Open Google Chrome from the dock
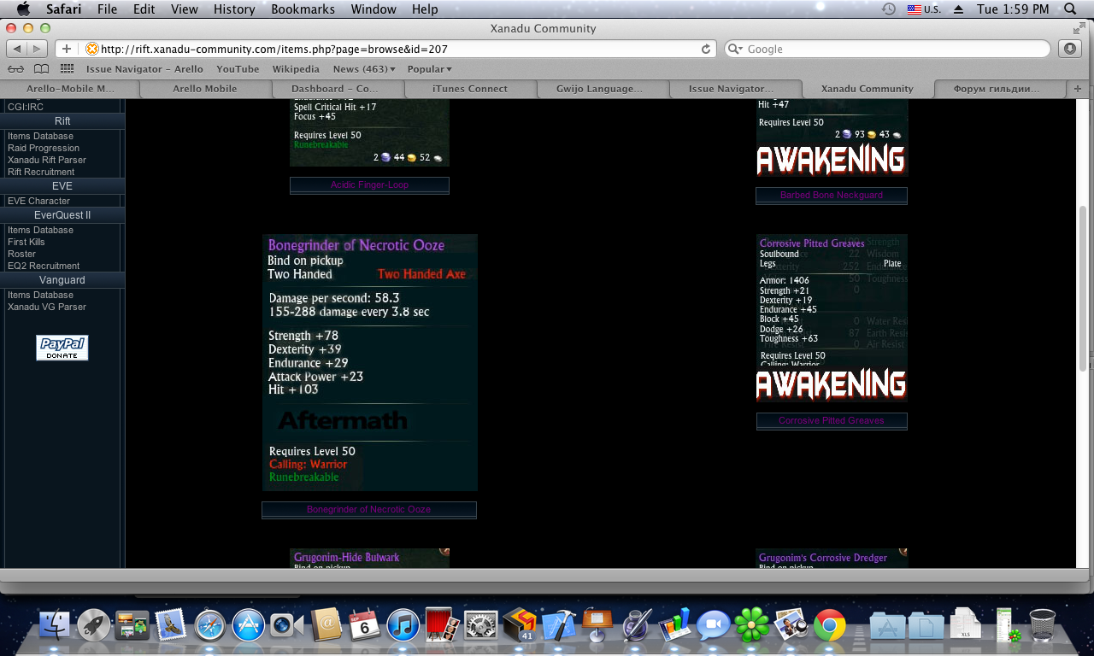1094x656 pixels. [830, 625]
